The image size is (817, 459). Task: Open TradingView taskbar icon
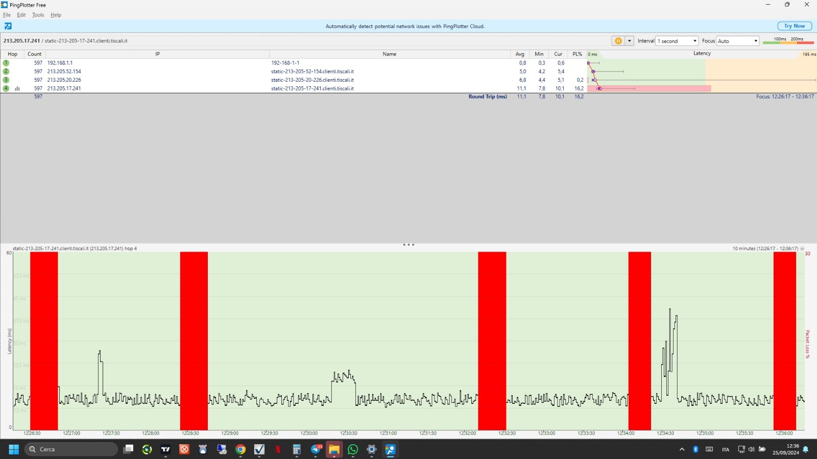tap(165, 449)
